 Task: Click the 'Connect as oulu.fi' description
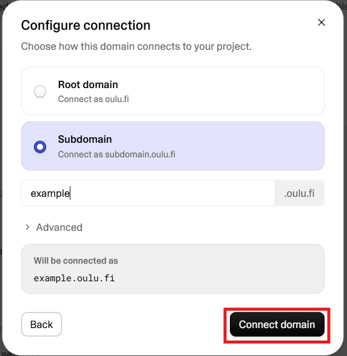coord(93,99)
